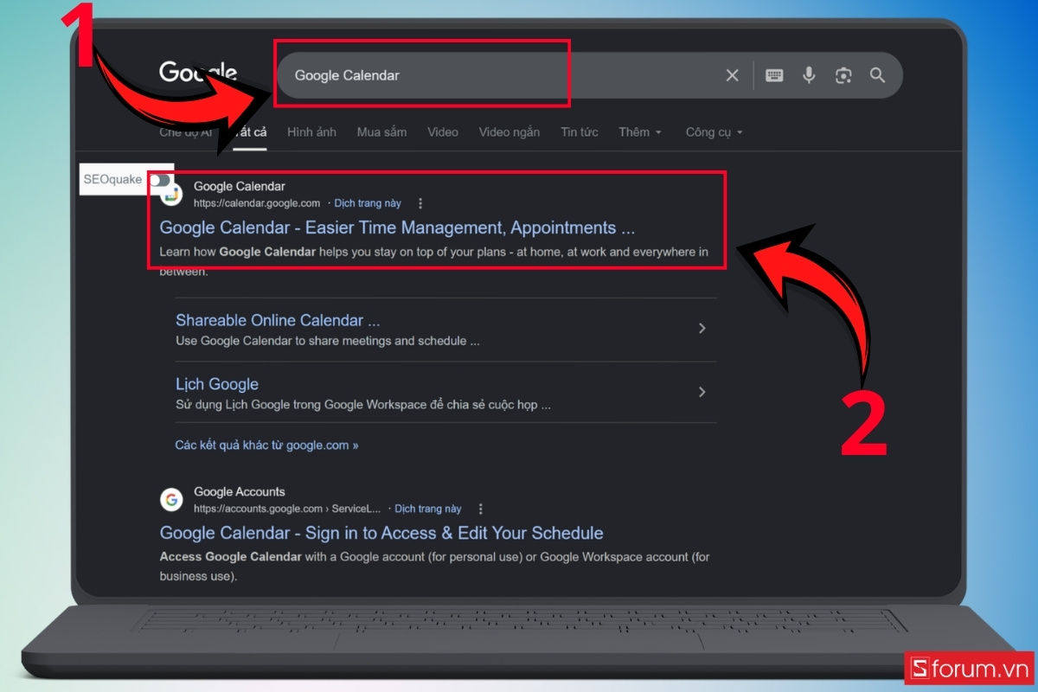The image size is (1038, 692).
Task: Open three-dot menu for calendar.google.com result
Action: tap(420, 203)
